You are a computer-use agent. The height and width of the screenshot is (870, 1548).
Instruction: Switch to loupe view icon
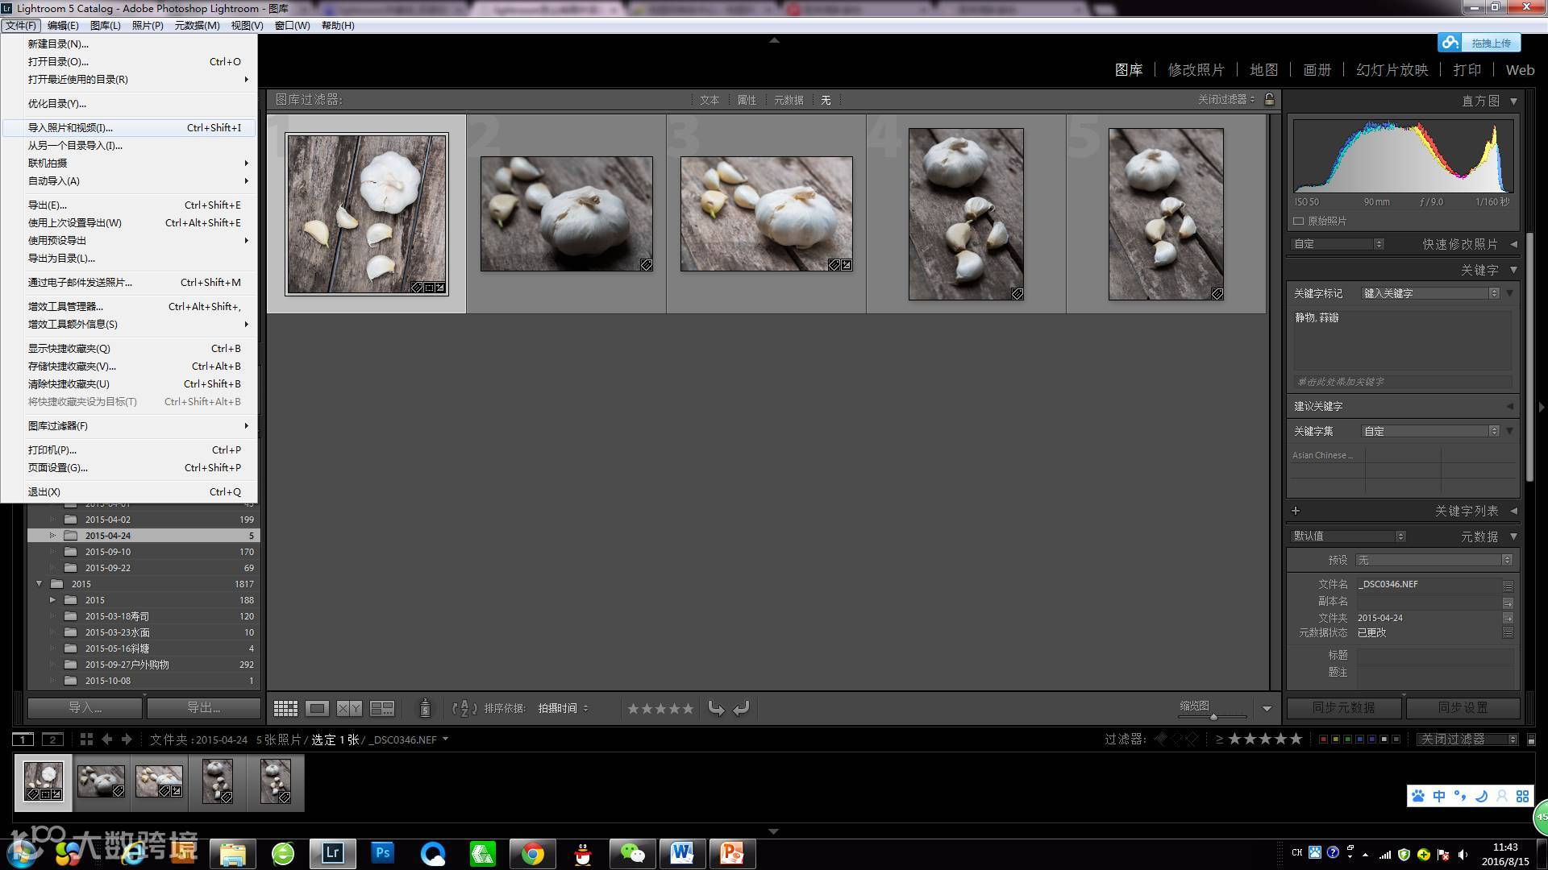(317, 708)
